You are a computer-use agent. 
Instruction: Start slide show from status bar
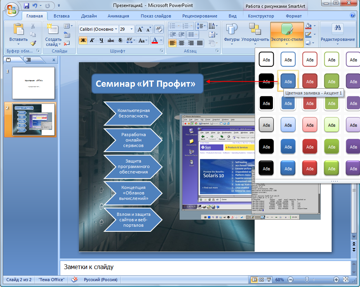[x=269, y=280]
